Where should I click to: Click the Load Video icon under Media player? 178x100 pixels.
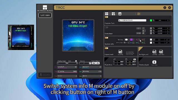click(154, 62)
